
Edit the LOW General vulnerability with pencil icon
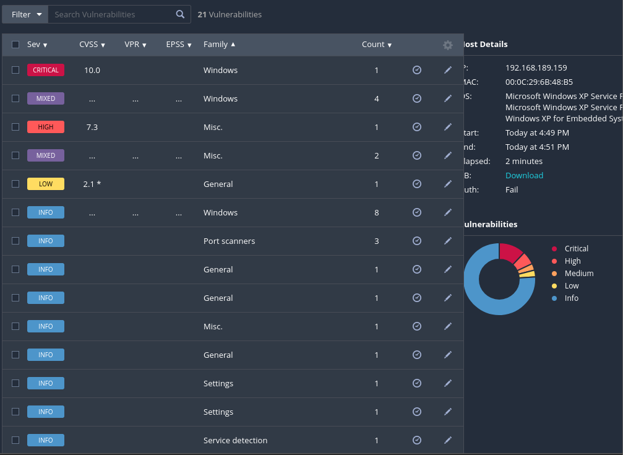tap(448, 184)
